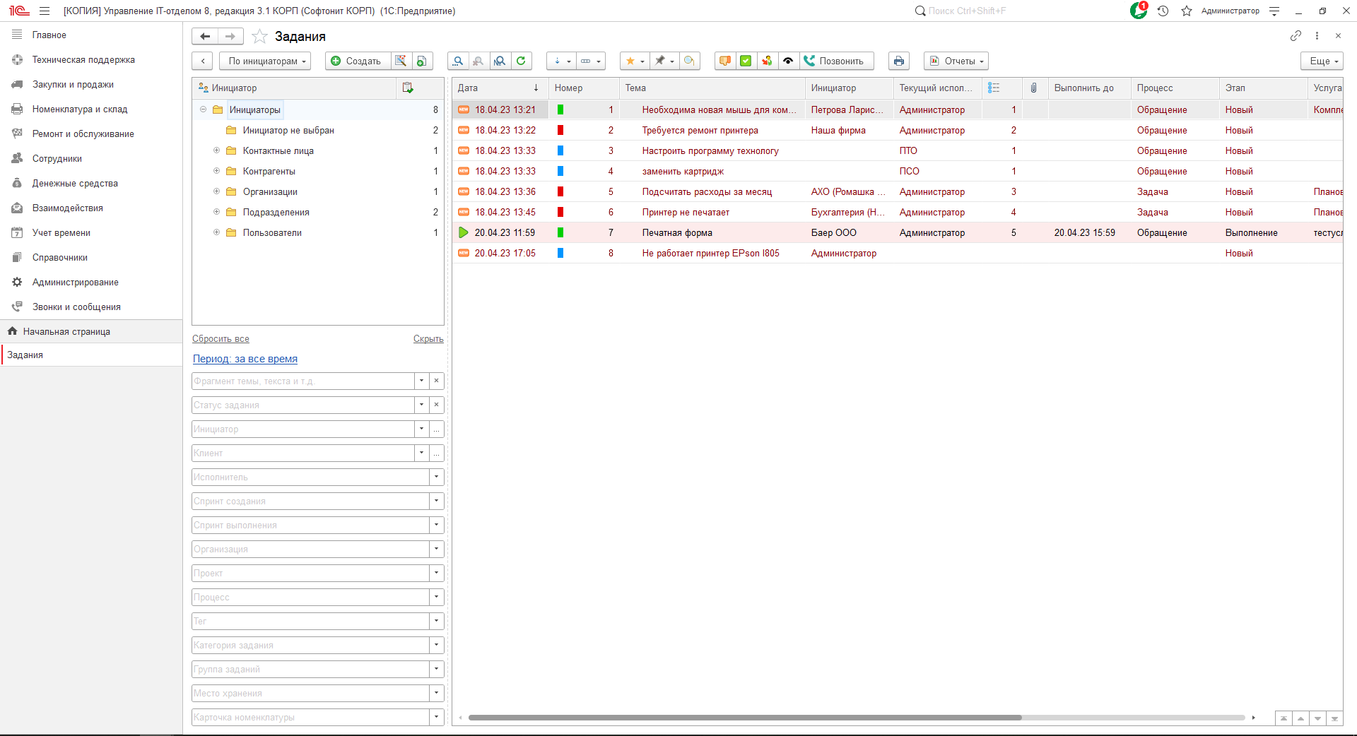Image resolution: width=1357 pixels, height=736 pixels.
Task: Click the Сбросить все link
Action: [221, 339]
